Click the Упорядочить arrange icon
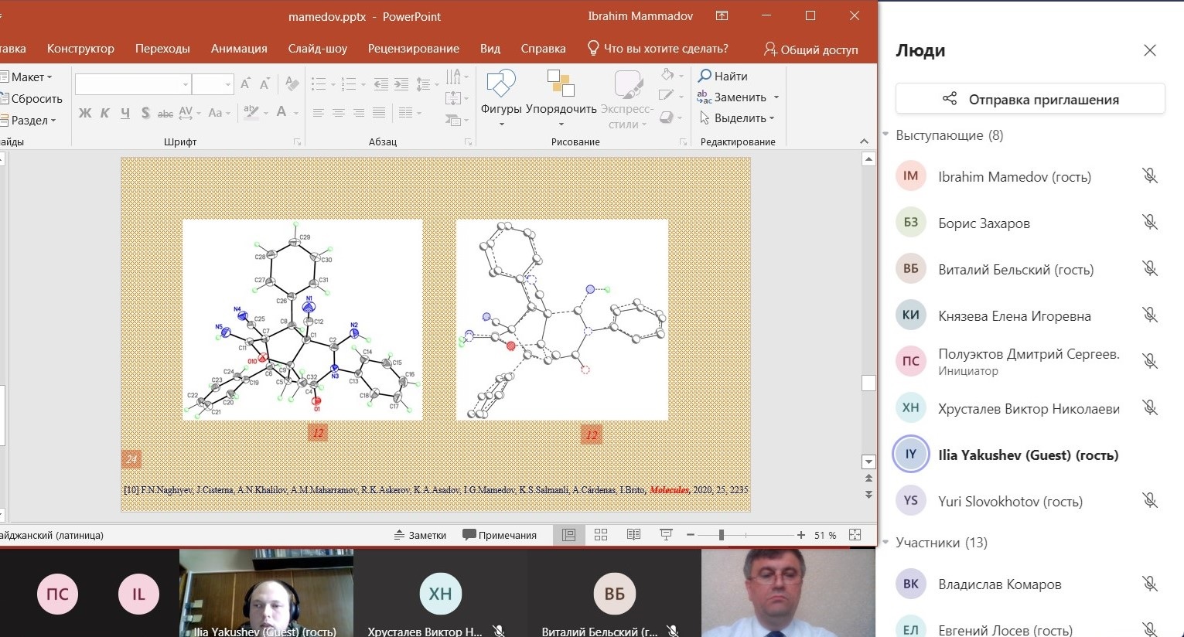 tap(561, 83)
